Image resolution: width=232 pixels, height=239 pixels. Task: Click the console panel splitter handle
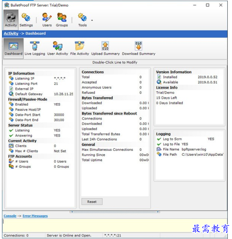click(x=115, y=212)
